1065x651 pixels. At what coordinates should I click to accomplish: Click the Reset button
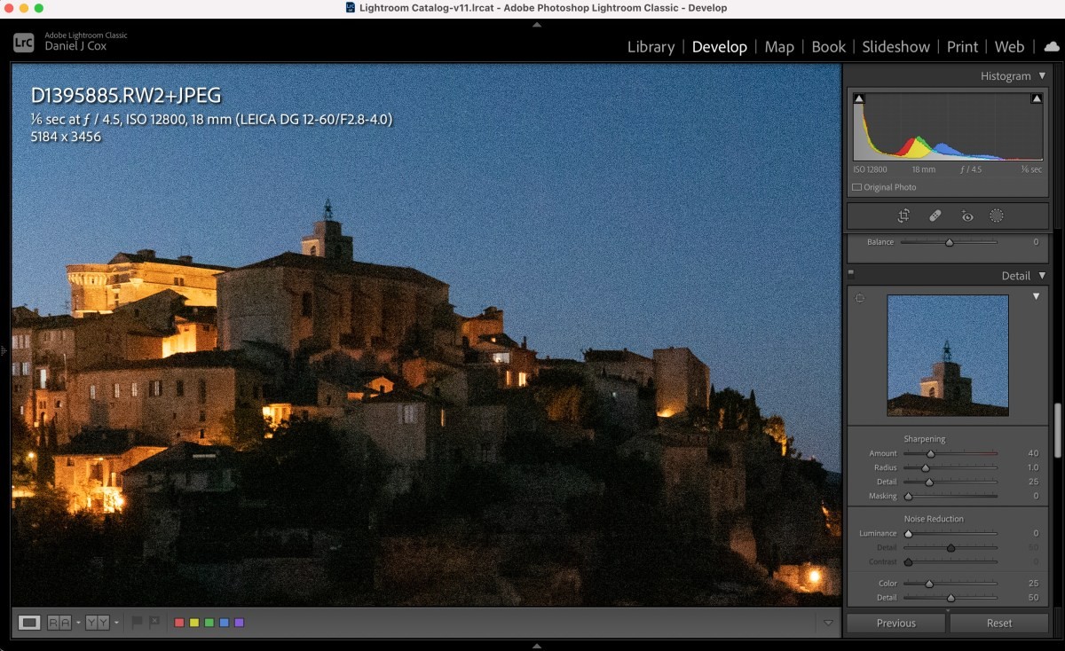point(999,624)
